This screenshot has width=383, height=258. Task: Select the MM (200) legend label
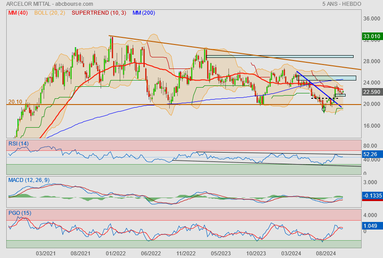[144, 13]
